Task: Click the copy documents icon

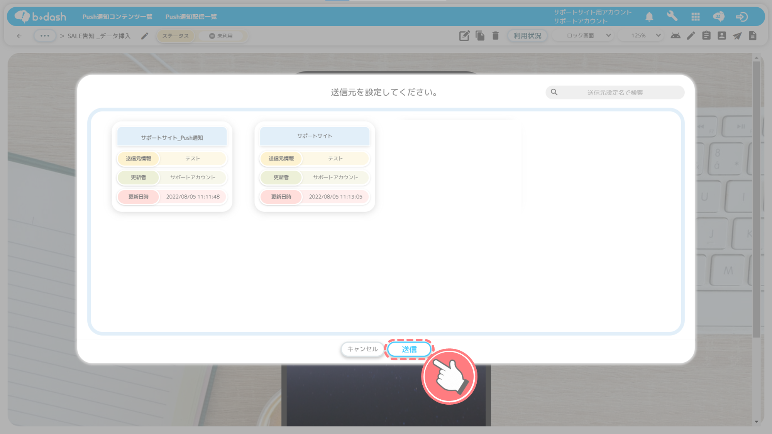Action: (480, 36)
